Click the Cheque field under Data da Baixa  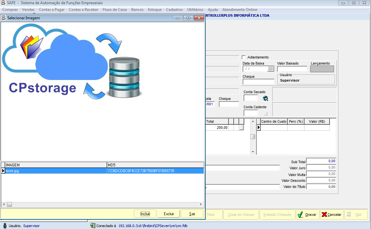(258, 82)
